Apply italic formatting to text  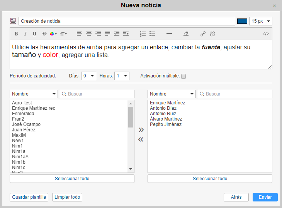tap(25, 34)
